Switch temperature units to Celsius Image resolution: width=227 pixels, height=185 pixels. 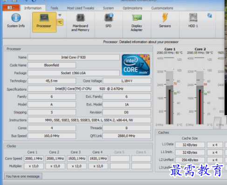(60, 22)
